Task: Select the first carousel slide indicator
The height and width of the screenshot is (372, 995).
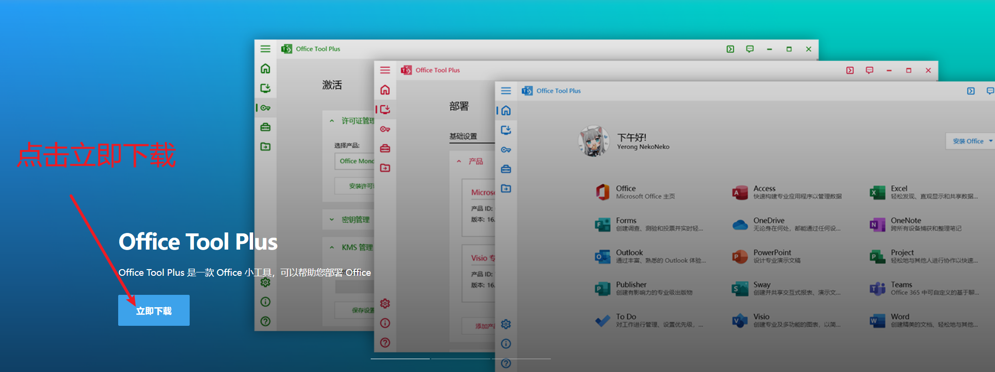Action: (400, 359)
